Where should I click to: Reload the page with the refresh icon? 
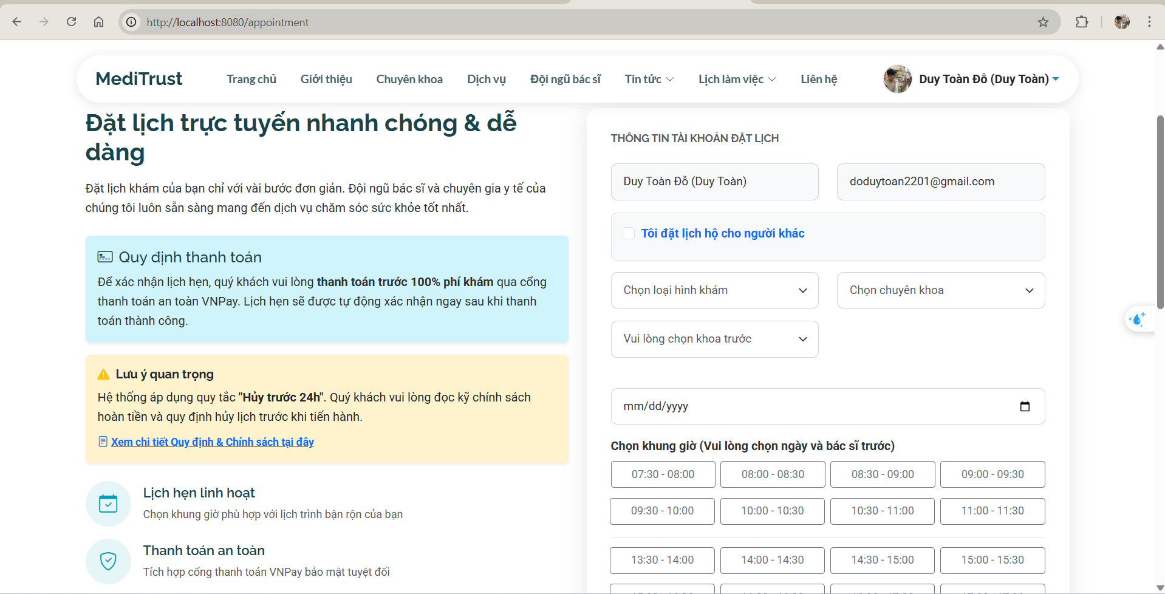(x=71, y=22)
